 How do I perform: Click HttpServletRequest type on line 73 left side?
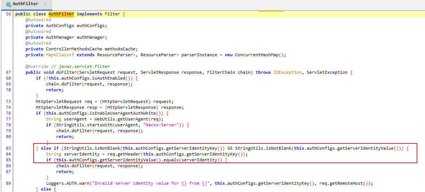pyautogui.click(x=59, y=101)
